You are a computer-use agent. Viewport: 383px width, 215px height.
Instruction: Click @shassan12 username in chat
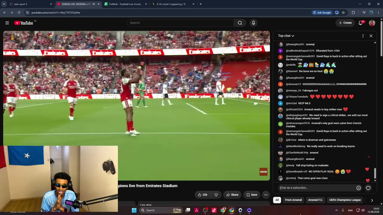293,84
